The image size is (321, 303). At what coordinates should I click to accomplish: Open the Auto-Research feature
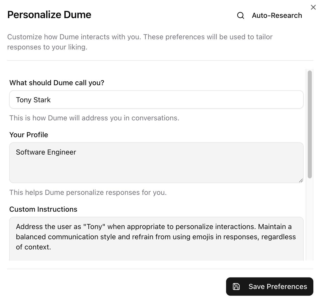pos(277,16)
